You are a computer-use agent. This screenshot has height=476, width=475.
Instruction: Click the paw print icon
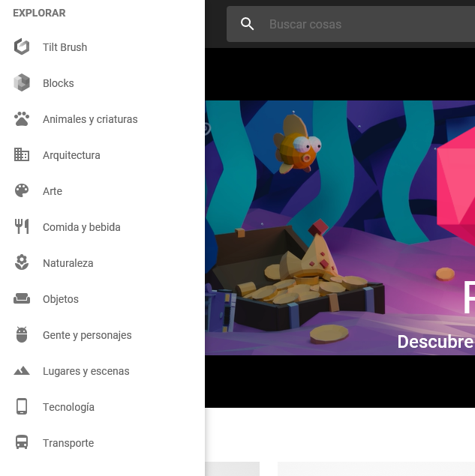(22, 119)
